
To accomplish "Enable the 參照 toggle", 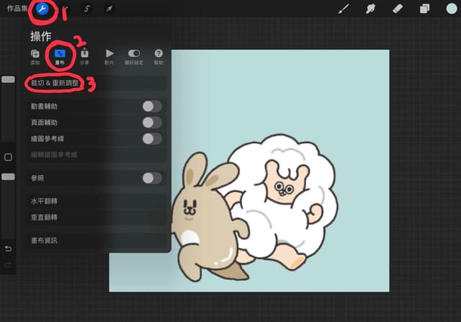I will [x=151, y=178].
